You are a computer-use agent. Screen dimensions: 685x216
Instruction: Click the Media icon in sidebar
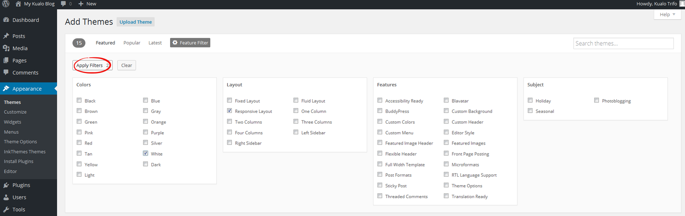click(x=6, y=48)
